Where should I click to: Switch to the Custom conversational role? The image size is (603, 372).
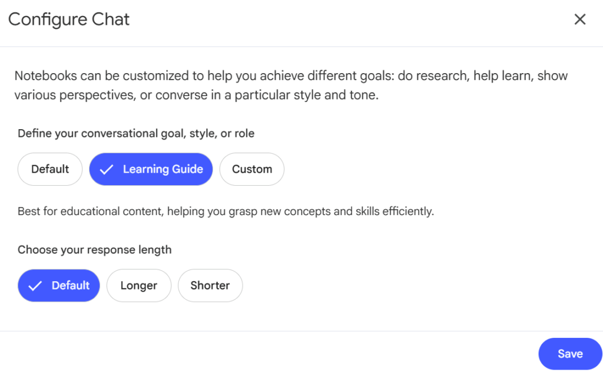click(x=251, y=169)
